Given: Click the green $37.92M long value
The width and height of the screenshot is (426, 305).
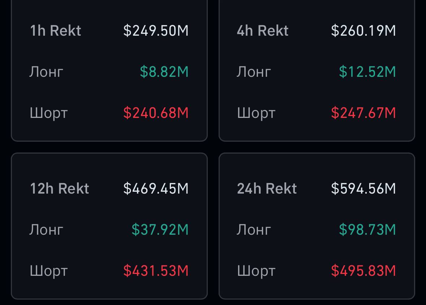Looking at the screenshot, I should click(160, 230).
